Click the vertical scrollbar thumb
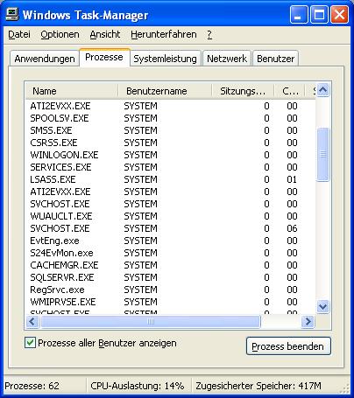 point(322,155)
